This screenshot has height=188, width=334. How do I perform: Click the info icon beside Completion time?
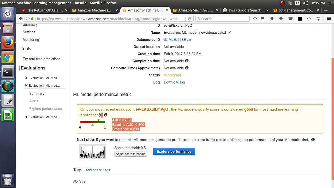(x=187, y=61)
